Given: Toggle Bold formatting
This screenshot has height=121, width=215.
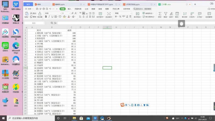Looking at the screenshot, I should [46, 17].
